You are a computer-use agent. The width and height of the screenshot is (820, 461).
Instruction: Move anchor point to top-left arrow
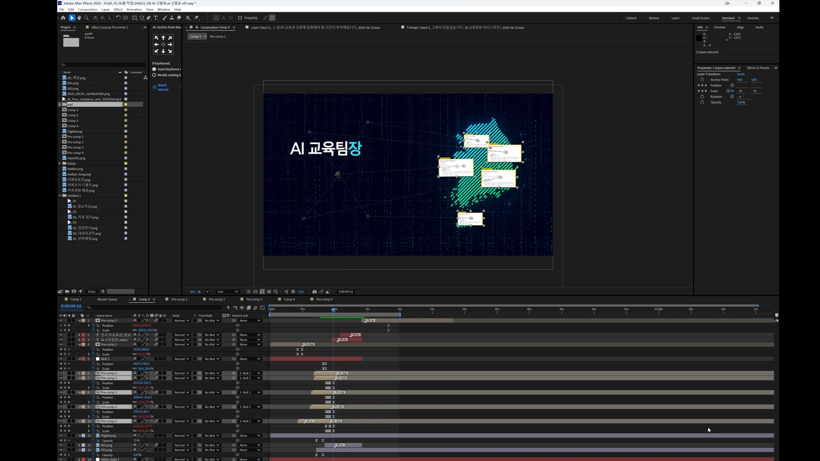(156, 38)
